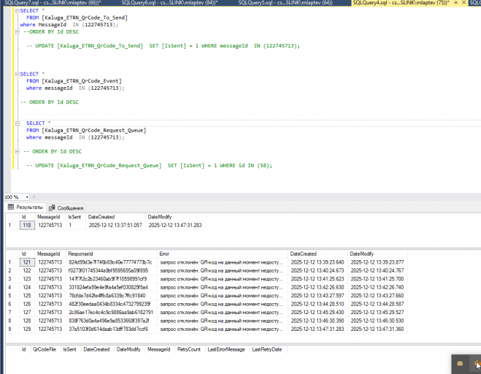Image resolution: width=481 pixels, height=374 pixels.
Task: Click the envelope icon in the overlay
Action: click(460, 364)
